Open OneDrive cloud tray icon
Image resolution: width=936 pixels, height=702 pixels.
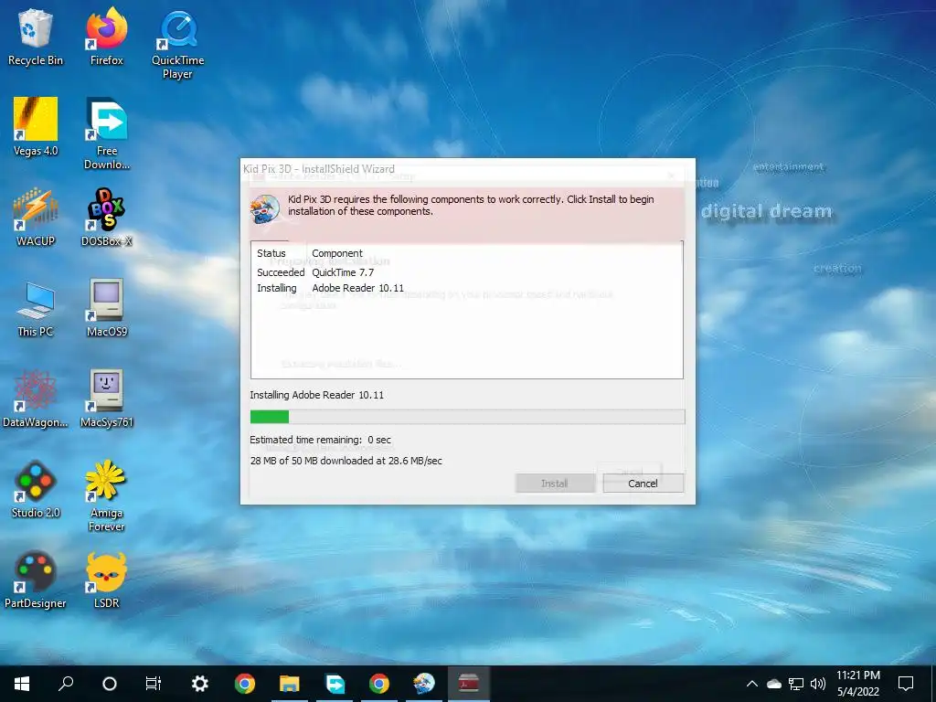pos(774,684)
